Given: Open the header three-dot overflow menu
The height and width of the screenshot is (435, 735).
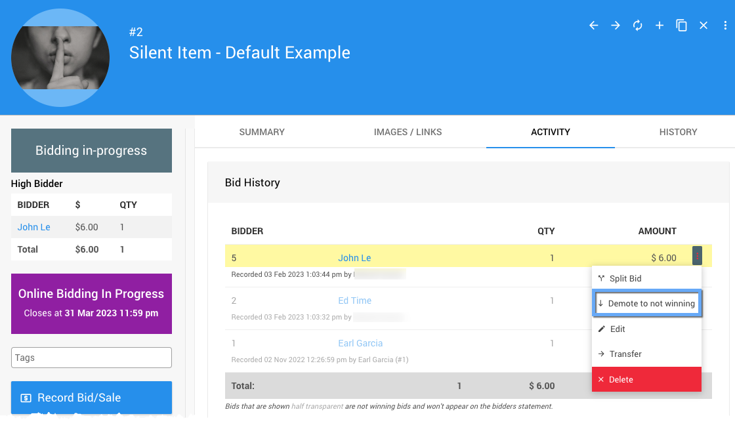Looking at the screenshot, I should pyautogui.click(x=725, y=26).
